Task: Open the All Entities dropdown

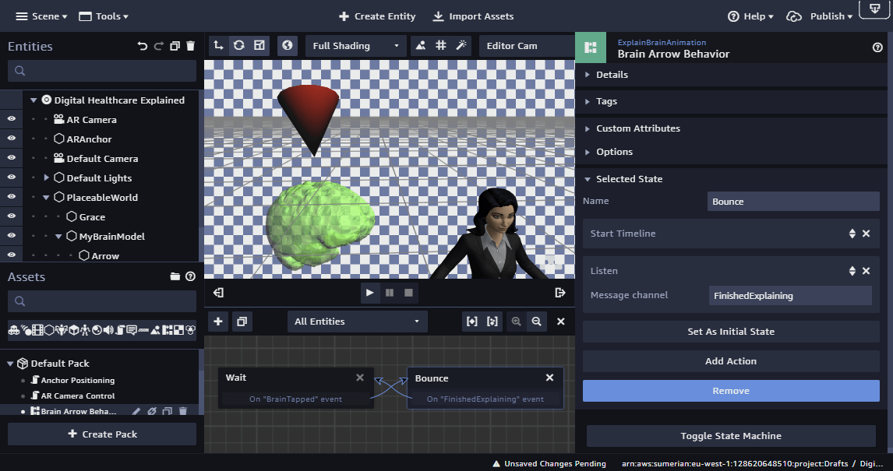Action: point(357,322)
